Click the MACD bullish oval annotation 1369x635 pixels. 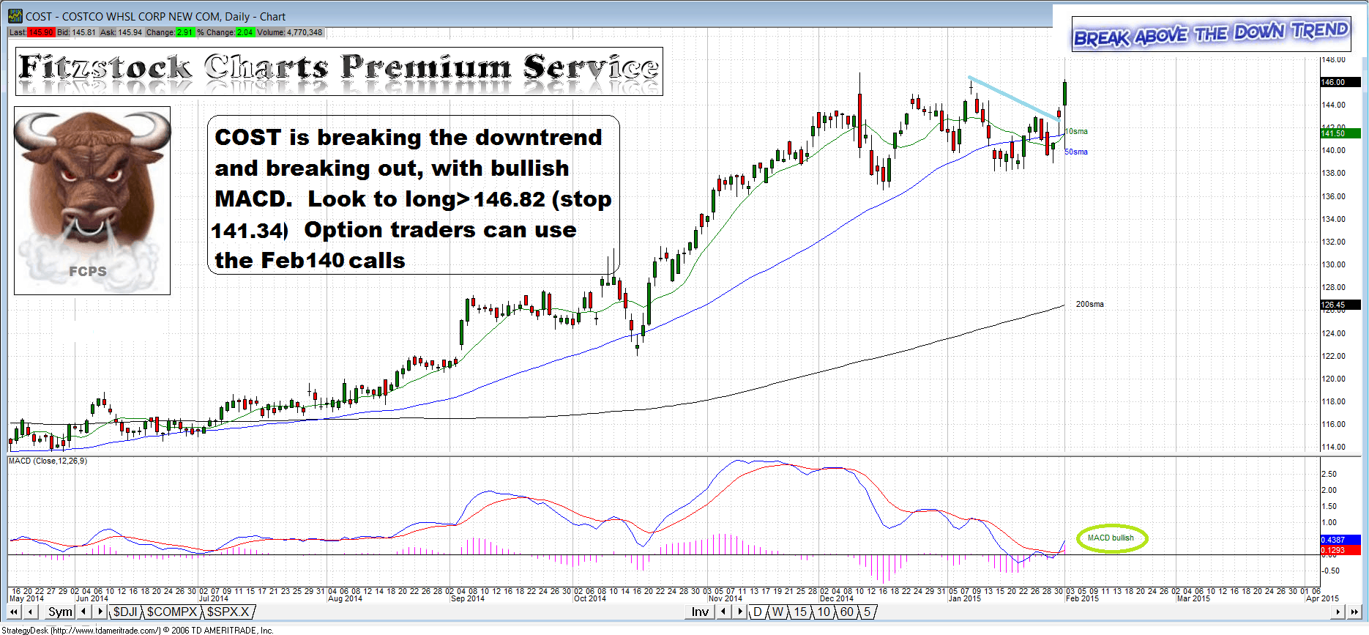[x=1111, y=538]
